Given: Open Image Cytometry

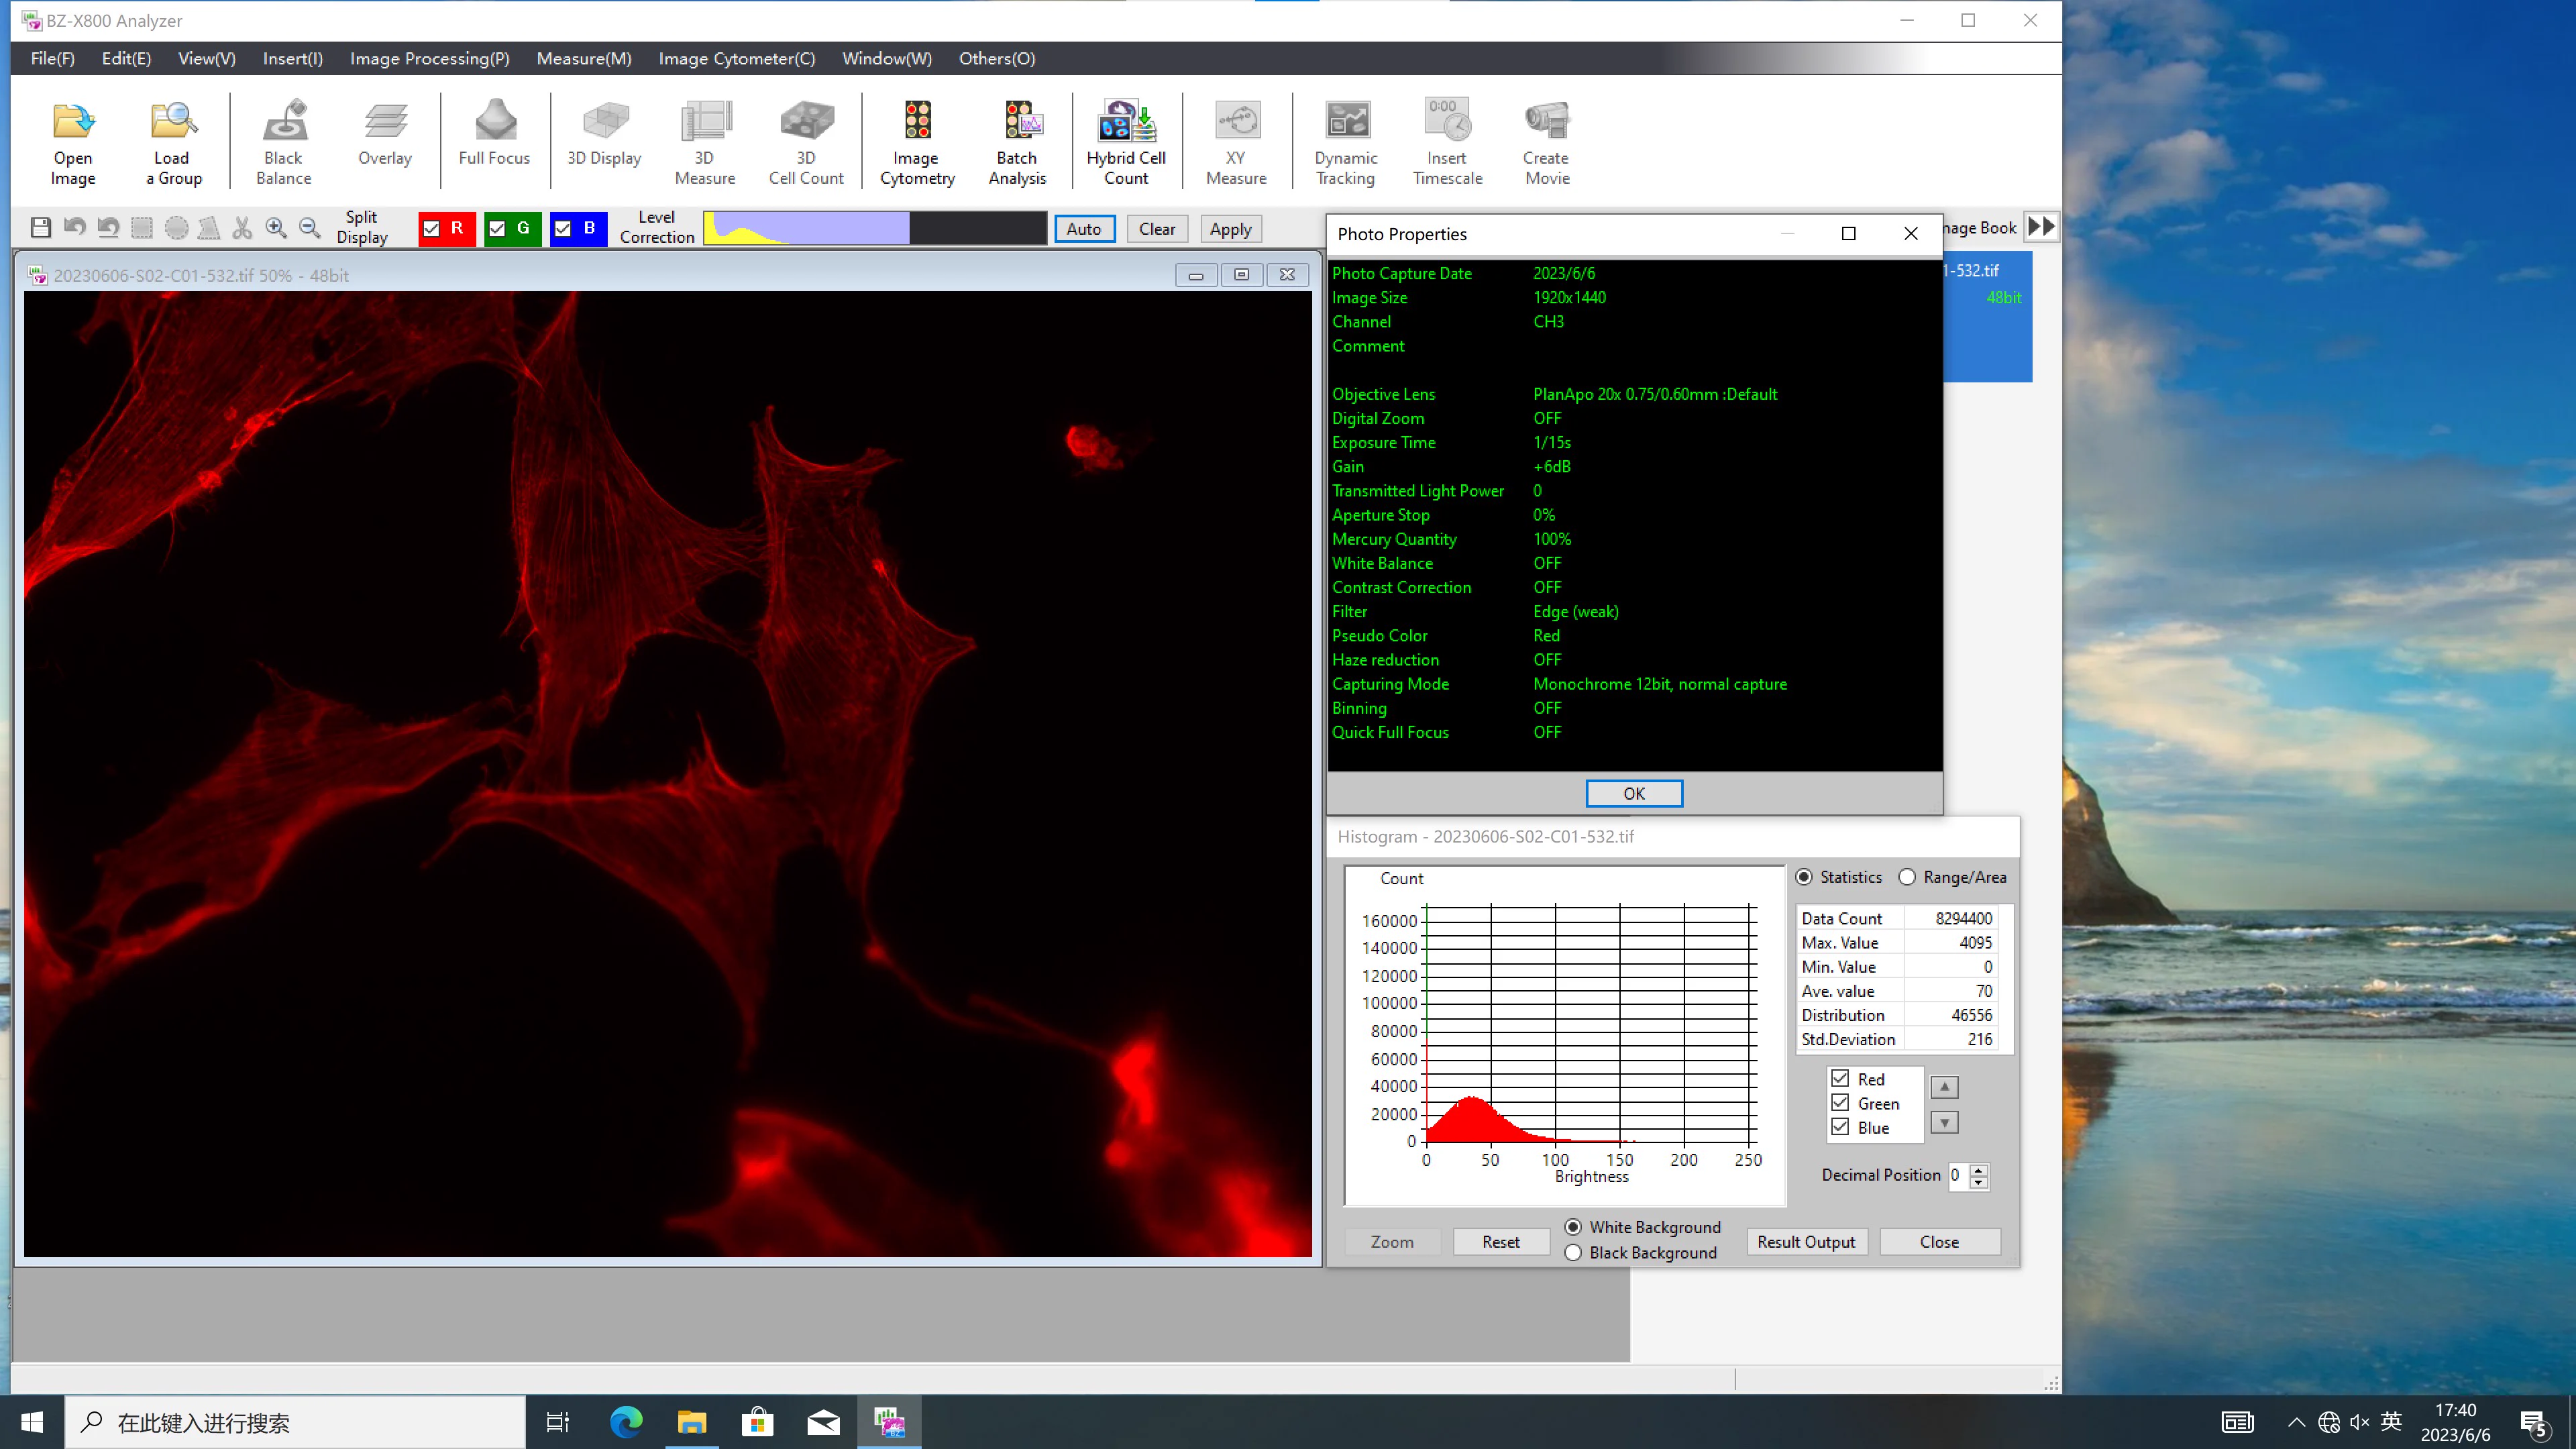Looking at the screenshot, I should coord(917,143).
